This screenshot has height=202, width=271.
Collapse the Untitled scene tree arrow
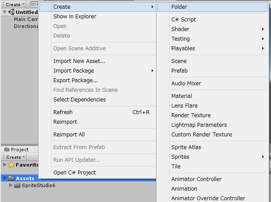[5, 12]
